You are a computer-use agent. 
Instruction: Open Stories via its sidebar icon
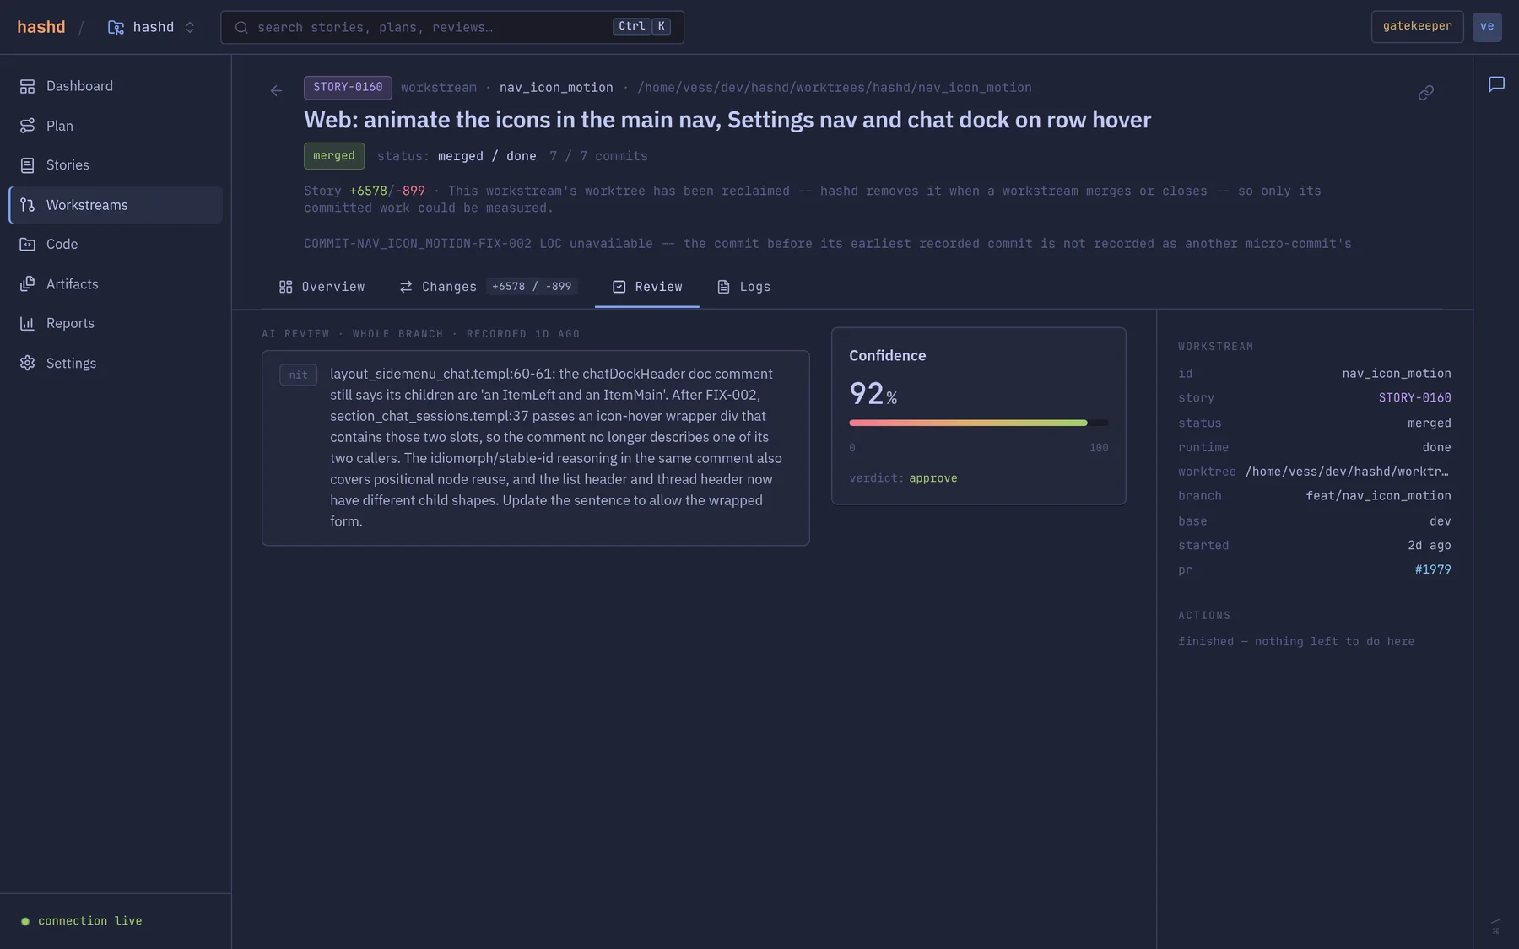(27, 165)
